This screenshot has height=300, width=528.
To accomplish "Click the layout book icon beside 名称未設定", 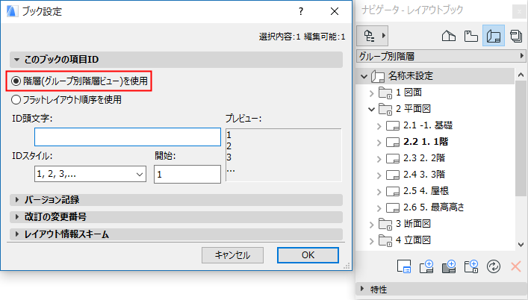I will (x=377, y=76).
